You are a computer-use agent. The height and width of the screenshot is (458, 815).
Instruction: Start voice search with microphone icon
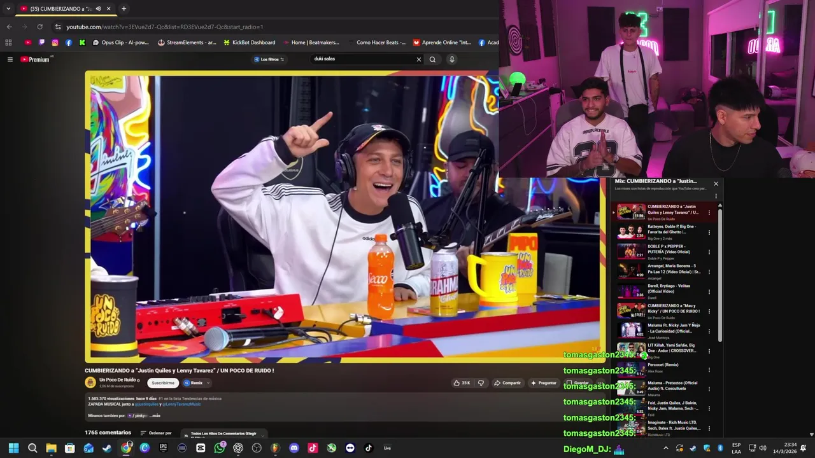coord(451,59)
